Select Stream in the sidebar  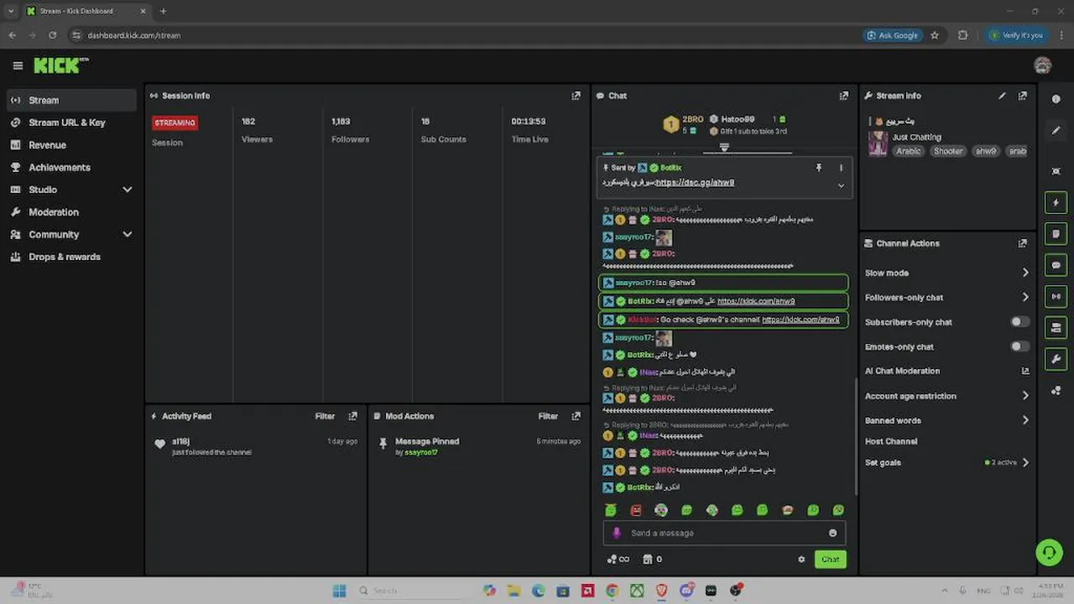click(x=71, y=100)
